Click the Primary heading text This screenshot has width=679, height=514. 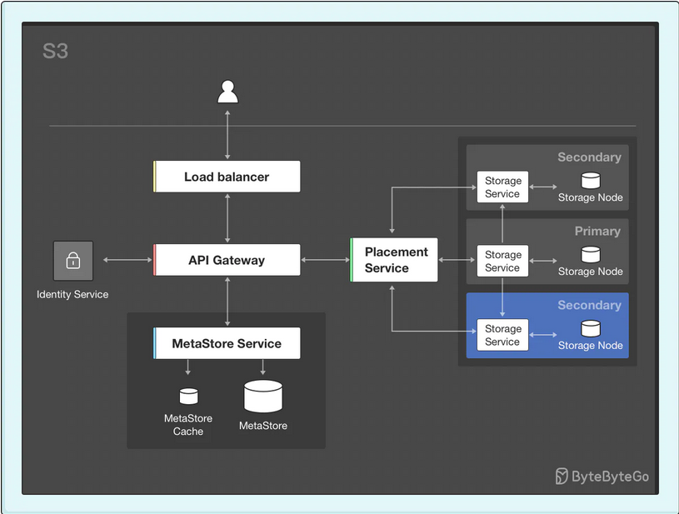coord(597,232)
